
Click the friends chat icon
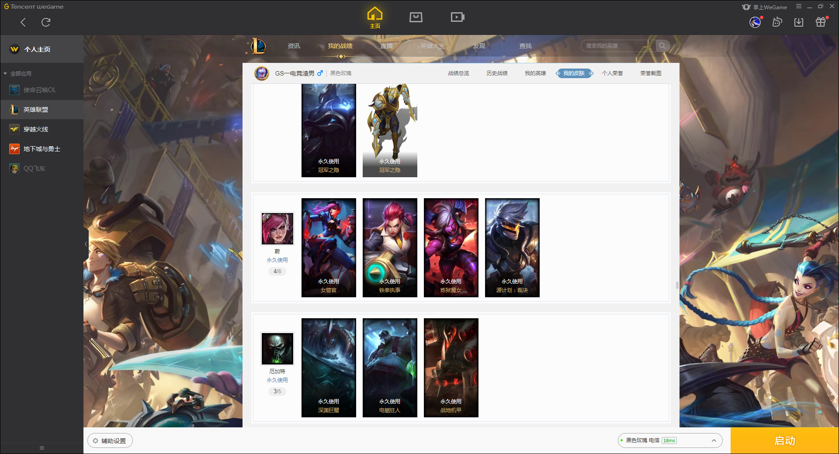coord(777,22)
